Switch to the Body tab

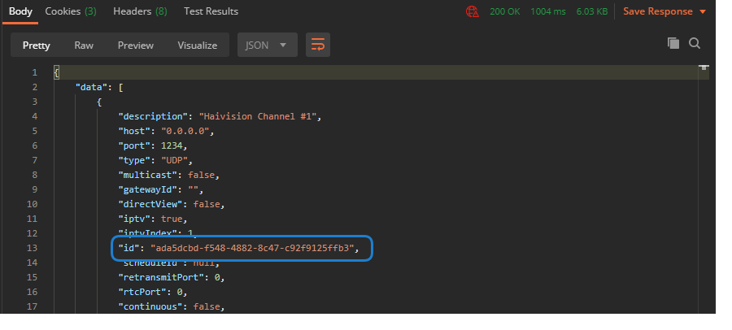(x=20, y=11)
